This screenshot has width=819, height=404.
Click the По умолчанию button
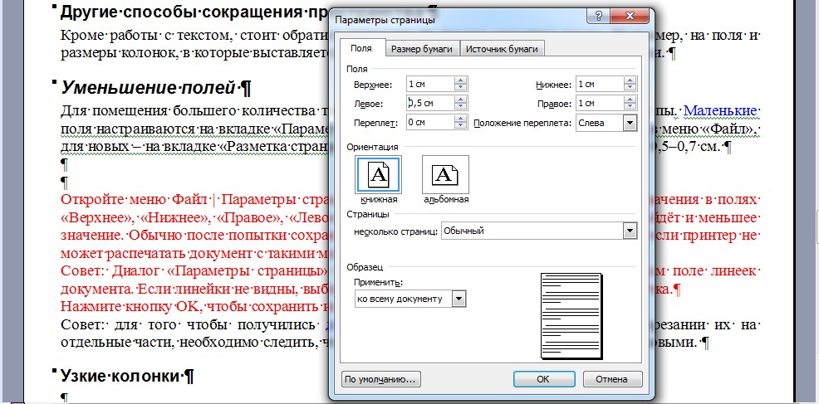(382, 379)
